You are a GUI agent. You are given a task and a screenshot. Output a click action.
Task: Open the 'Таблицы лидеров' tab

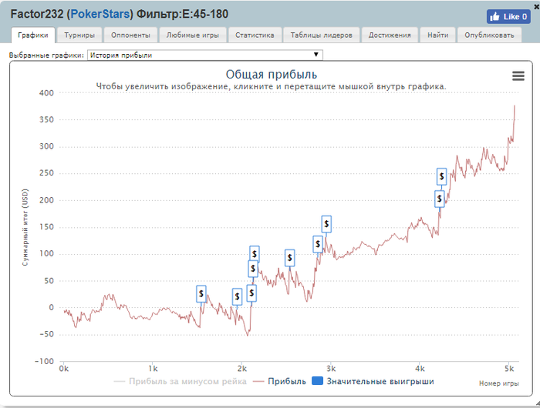coord(322,35)
